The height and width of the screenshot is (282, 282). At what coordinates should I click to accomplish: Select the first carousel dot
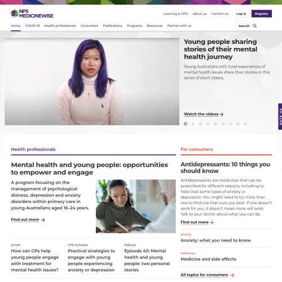[186, 124]
